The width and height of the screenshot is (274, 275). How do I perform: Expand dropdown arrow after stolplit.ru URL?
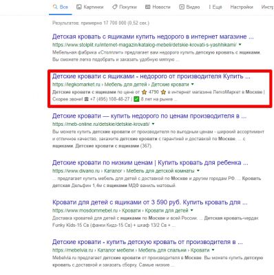(x=240, y=45)
